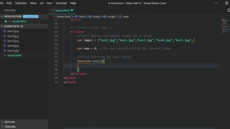Click the 1 UNSAVED badge
This screenshot has height=129, width=230.
pyautogui.click(x=31, y=16)
